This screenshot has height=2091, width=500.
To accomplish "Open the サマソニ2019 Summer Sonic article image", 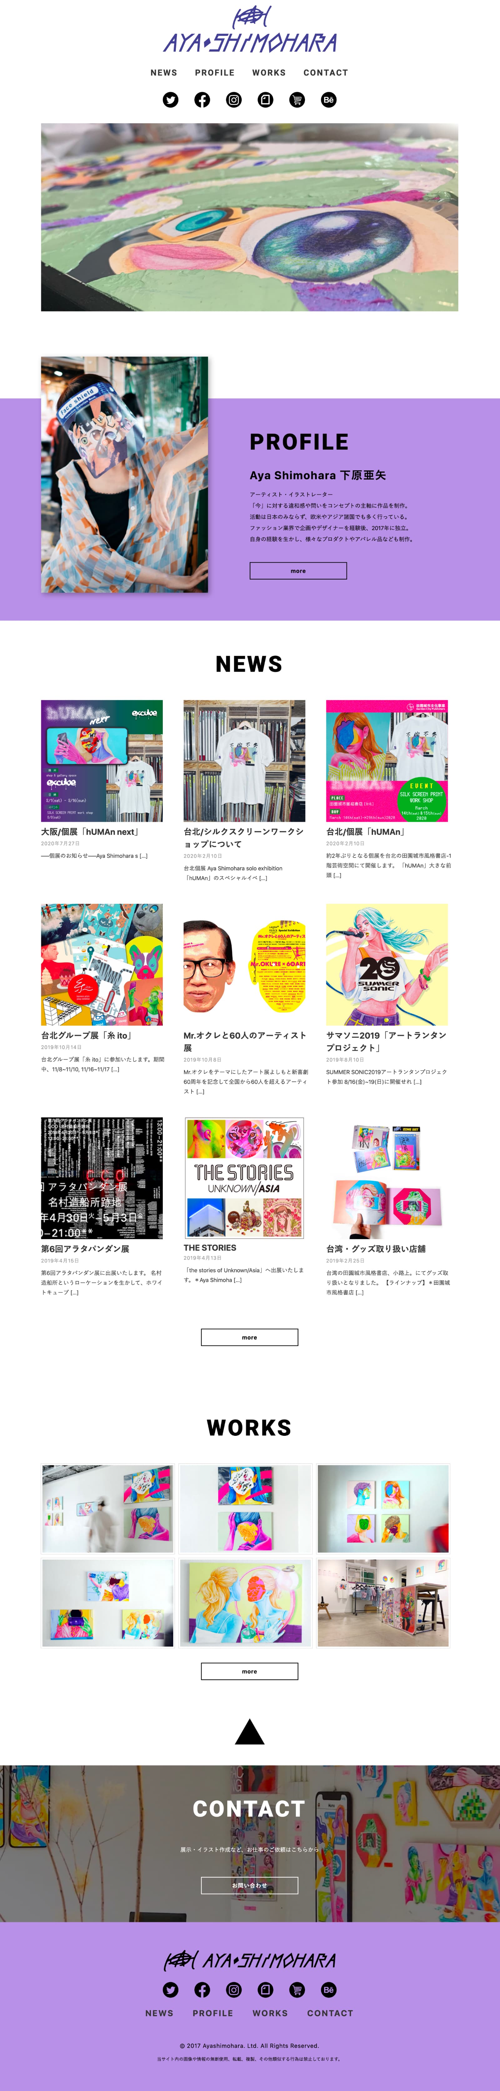I will click(x=387, y=964).
